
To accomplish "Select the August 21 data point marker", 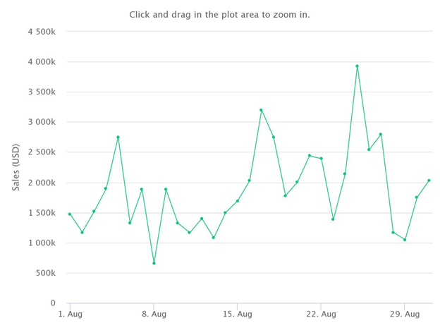I will pyautogui.click(x=310, y=155).
